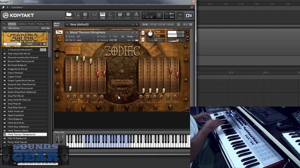Open the Quick-load icon

(x=111, y=15)
